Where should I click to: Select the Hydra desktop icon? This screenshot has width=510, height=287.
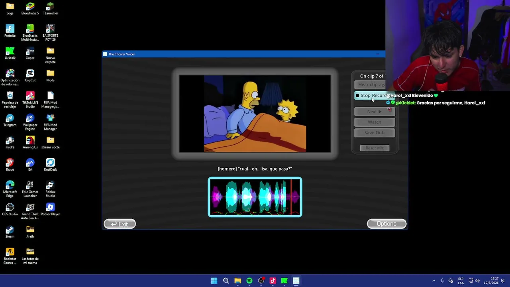10,143
